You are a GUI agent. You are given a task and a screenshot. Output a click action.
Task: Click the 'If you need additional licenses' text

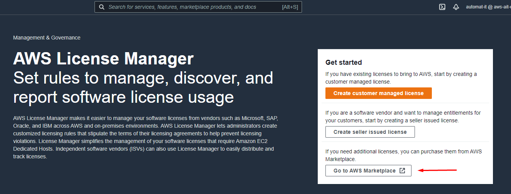[x=403, y=155]
